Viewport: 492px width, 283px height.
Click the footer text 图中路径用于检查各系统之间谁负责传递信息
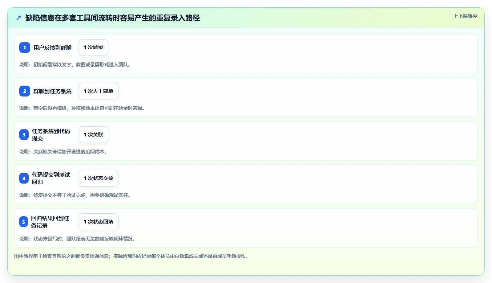(61, 256)
